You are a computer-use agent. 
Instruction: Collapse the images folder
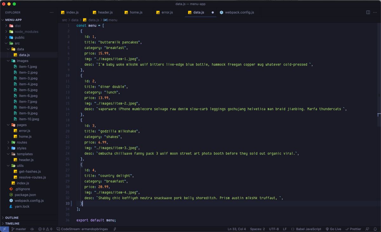click(x=29, y=61)
